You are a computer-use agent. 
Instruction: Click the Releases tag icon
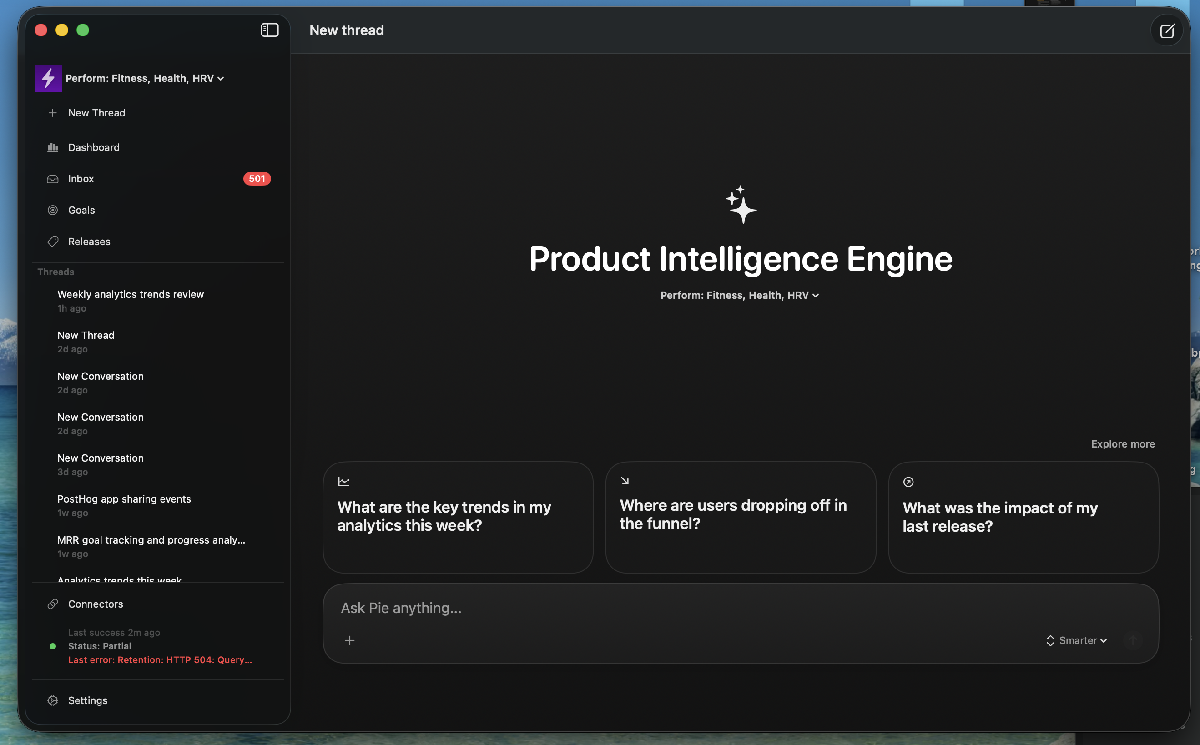[x=53, y=242]
